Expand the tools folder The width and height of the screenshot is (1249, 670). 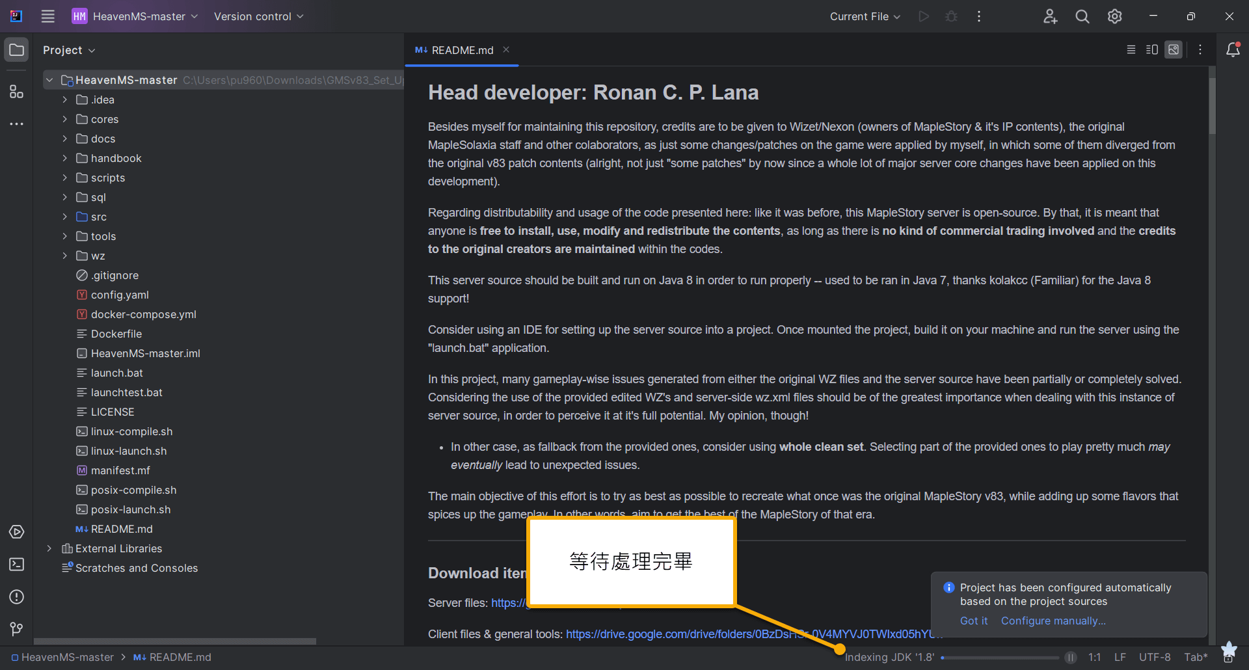click(x=64, y=236)
